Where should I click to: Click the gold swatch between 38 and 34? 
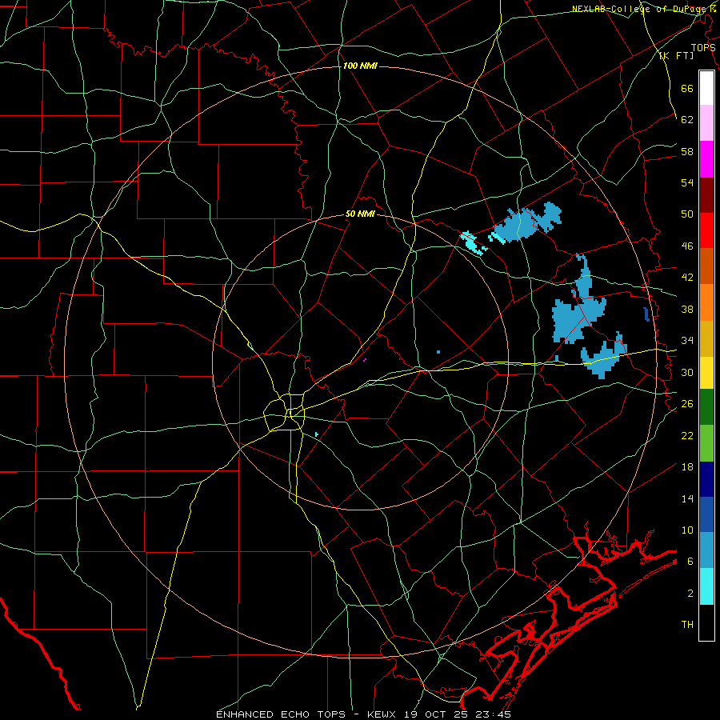pyautogui.click(x=706, y=338)
